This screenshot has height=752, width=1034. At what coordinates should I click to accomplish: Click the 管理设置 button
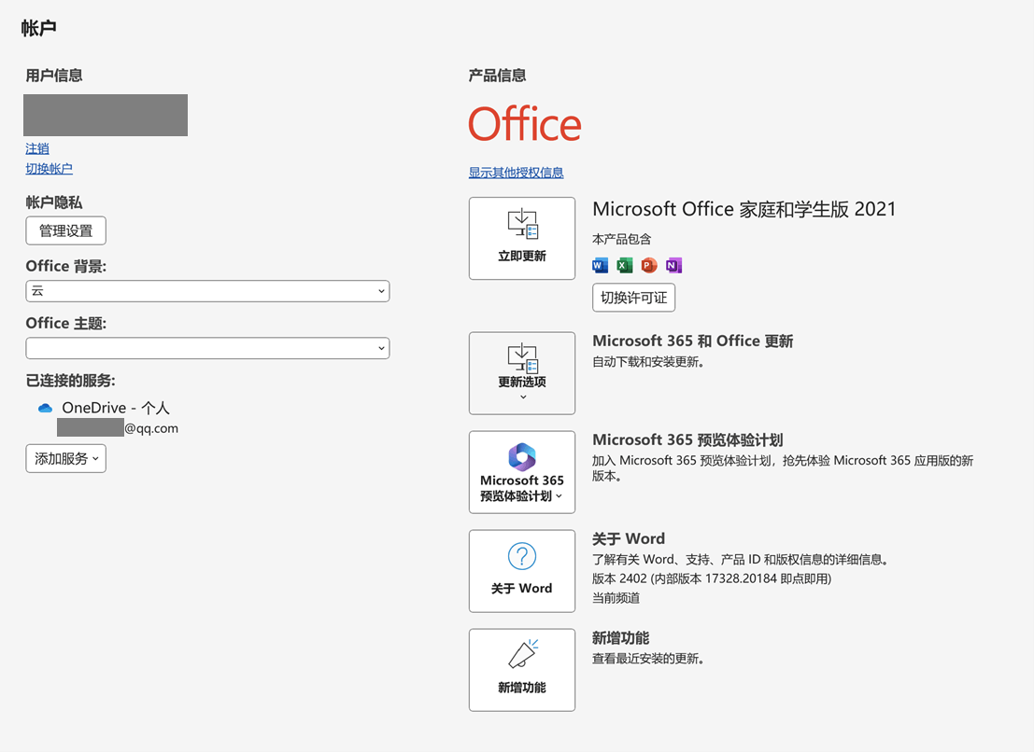pyautogui.click(x=66, y=230)
